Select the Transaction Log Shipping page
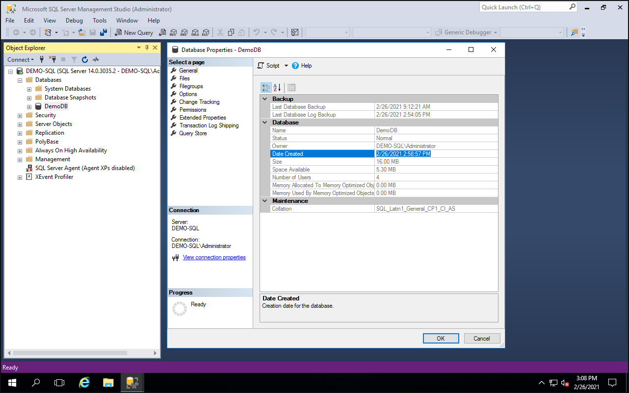Viewport: 629px width, 393px height. pyautogui.click(x=209, y=125)
